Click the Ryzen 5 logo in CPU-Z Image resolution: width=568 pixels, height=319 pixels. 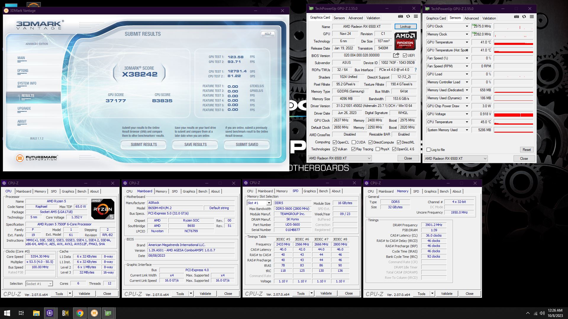(103, 209)
